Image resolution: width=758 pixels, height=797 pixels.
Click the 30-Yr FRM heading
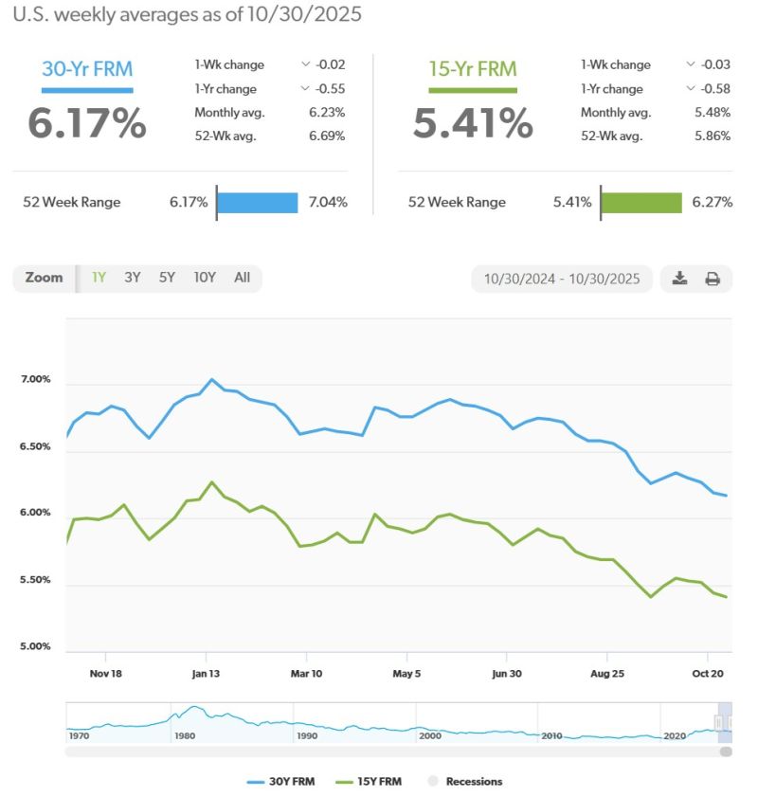(87, 69)
